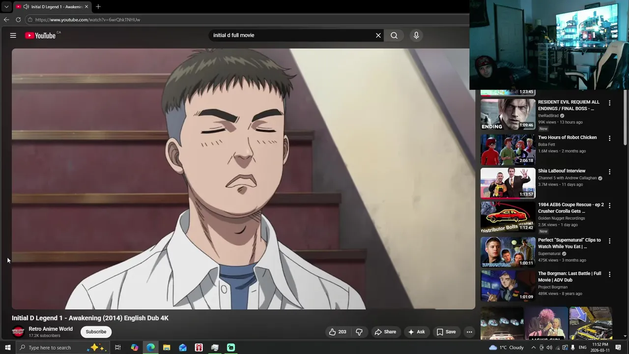Start voice search with the microphone
Image resolution: width=629 pixels, height=354 pixels.
click(x=416, y=35)
